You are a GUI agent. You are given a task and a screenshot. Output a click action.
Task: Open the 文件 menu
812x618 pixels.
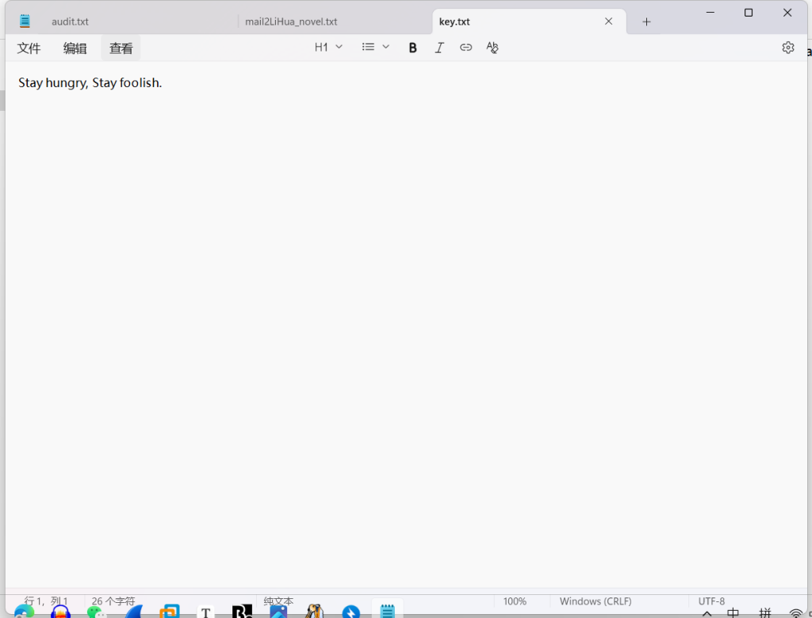coord(29,48)
